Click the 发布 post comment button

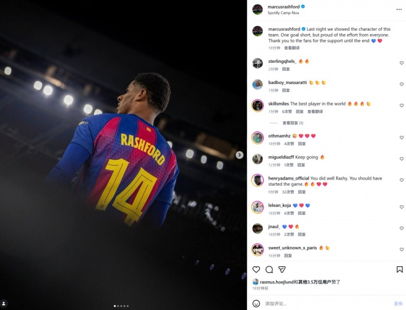[398, 304]
